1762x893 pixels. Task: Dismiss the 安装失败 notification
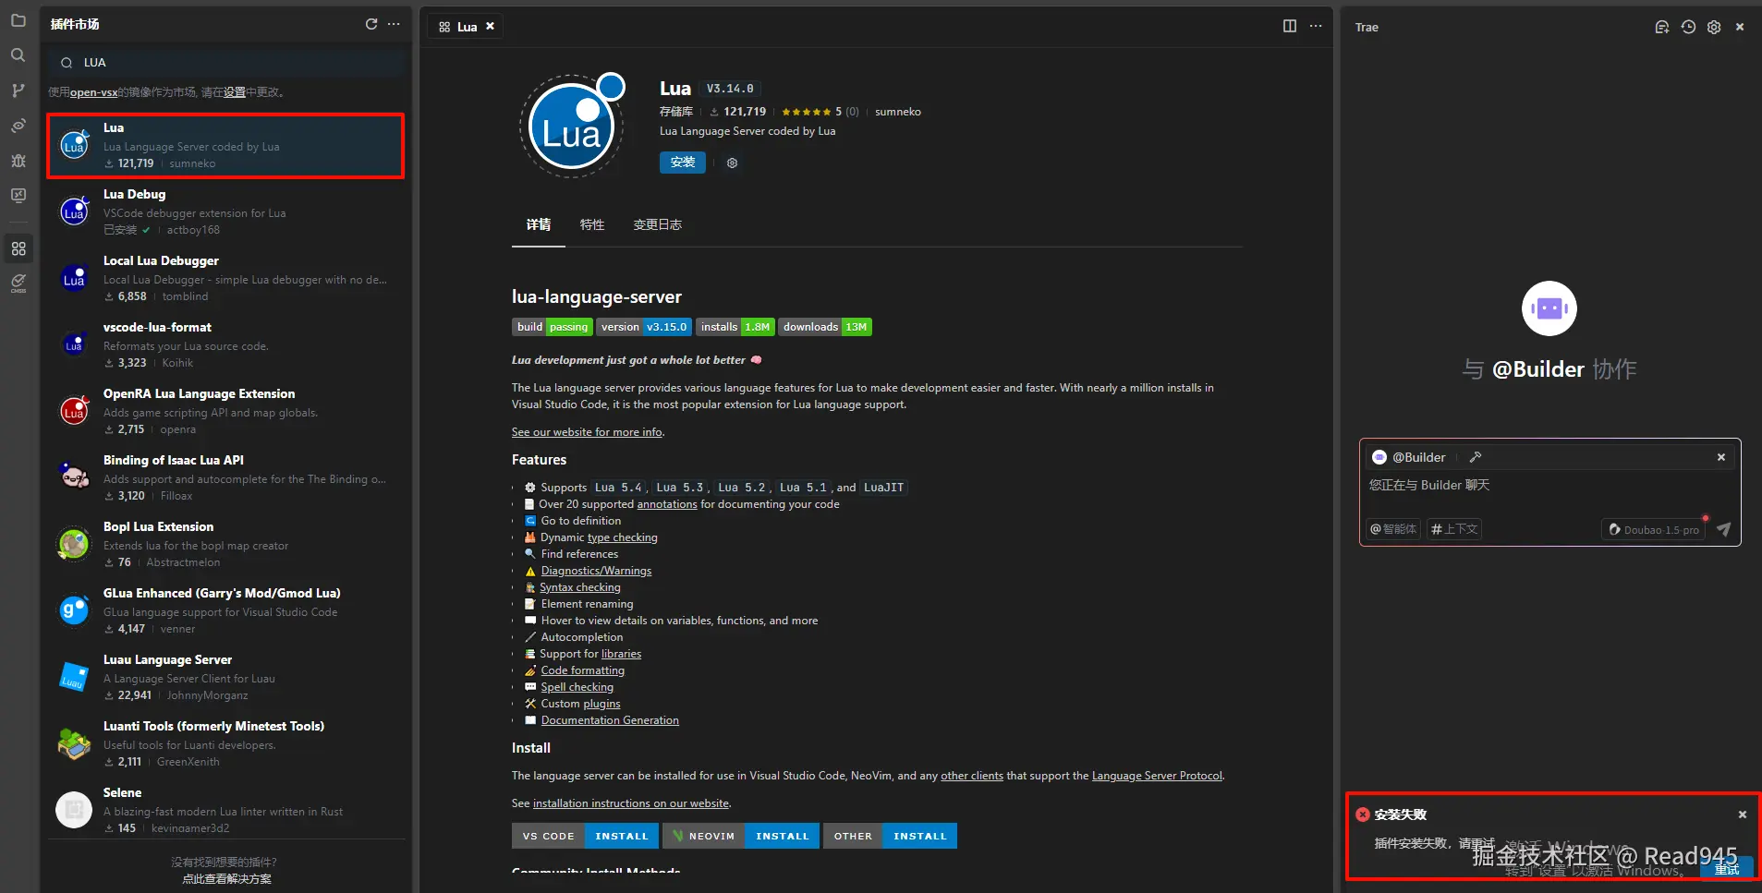1742,815
